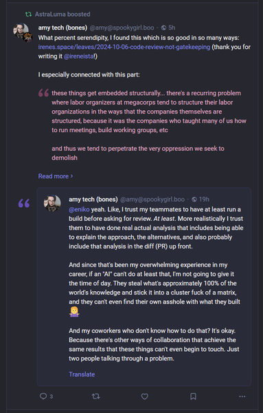Click the globe visibility icon next to 5h
263x413 pixels.
[x=163, y=28]
